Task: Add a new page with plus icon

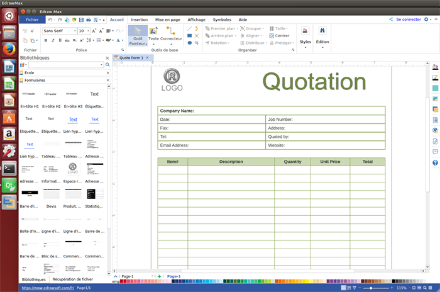Action: pyautogui.click(x=159, y=276)
